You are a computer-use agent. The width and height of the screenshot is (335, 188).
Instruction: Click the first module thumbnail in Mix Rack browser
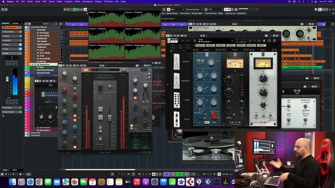click(x=177, y=62)
